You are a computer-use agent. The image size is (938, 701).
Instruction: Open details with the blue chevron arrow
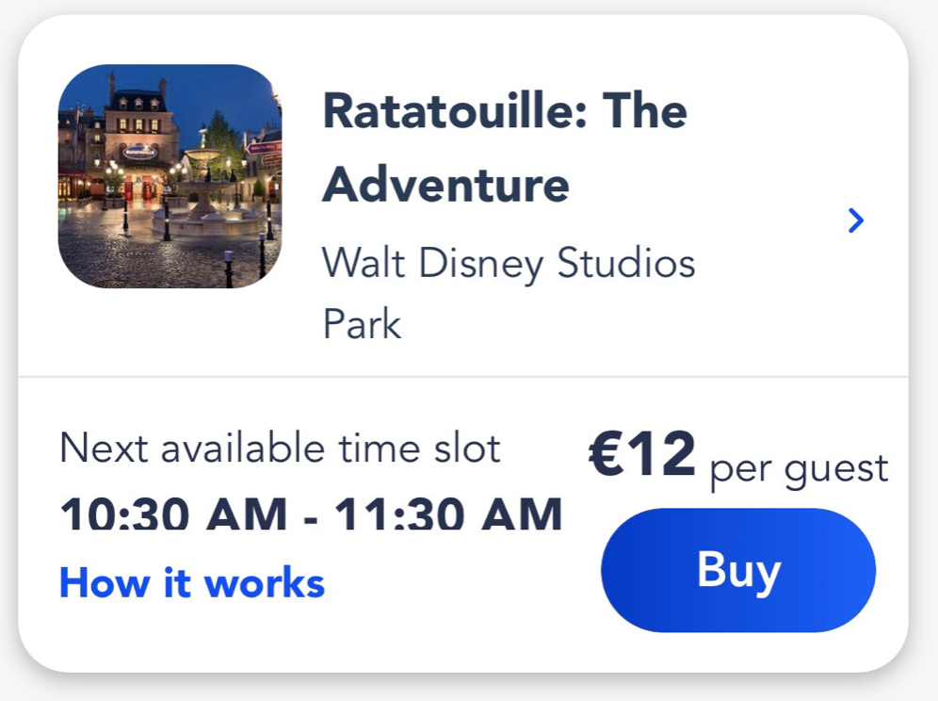[x=855, y=221]
